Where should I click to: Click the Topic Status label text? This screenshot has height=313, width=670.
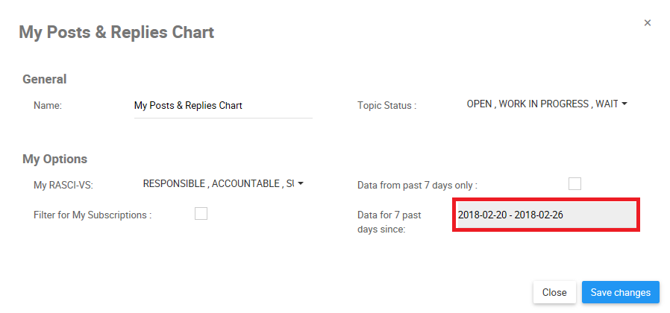click(x=386, y=106)
